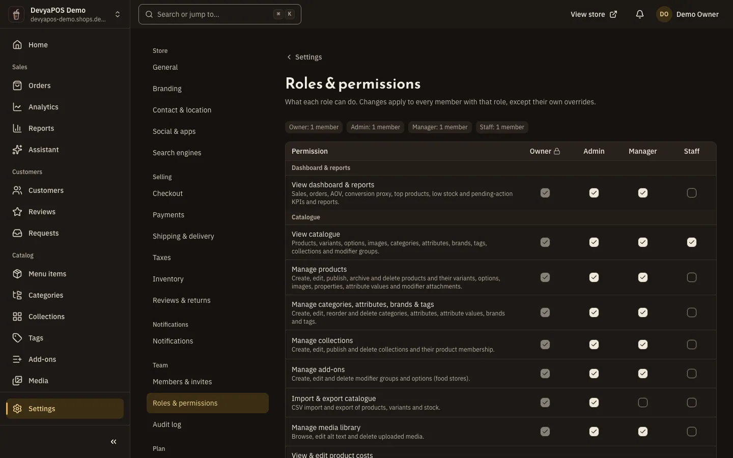Uncheck View catalogue for Staff
This screenshot has width=733, height=458.
tap(692, 242)
